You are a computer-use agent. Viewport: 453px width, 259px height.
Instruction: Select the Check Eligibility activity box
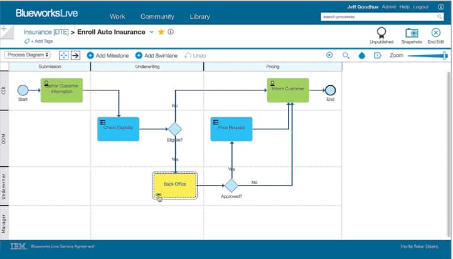118,129
